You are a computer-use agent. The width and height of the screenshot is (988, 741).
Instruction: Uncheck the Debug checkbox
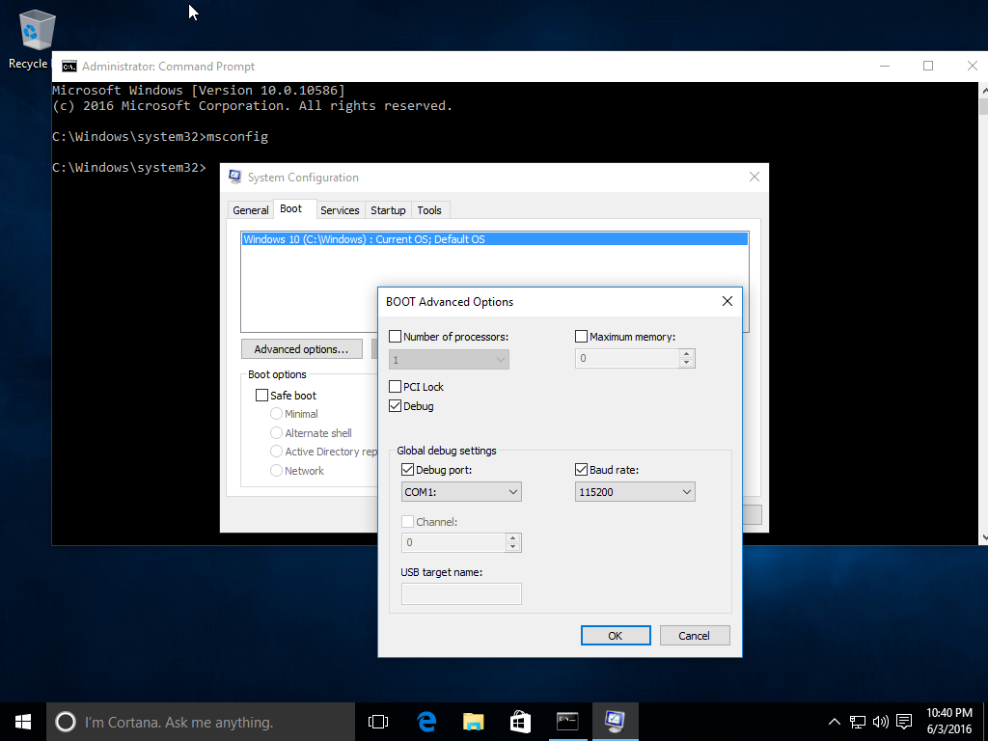click(395, 406)
